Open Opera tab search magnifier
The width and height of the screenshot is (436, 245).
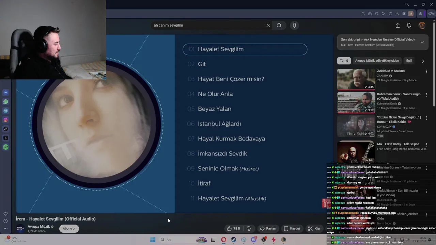(x=407, y=4)
